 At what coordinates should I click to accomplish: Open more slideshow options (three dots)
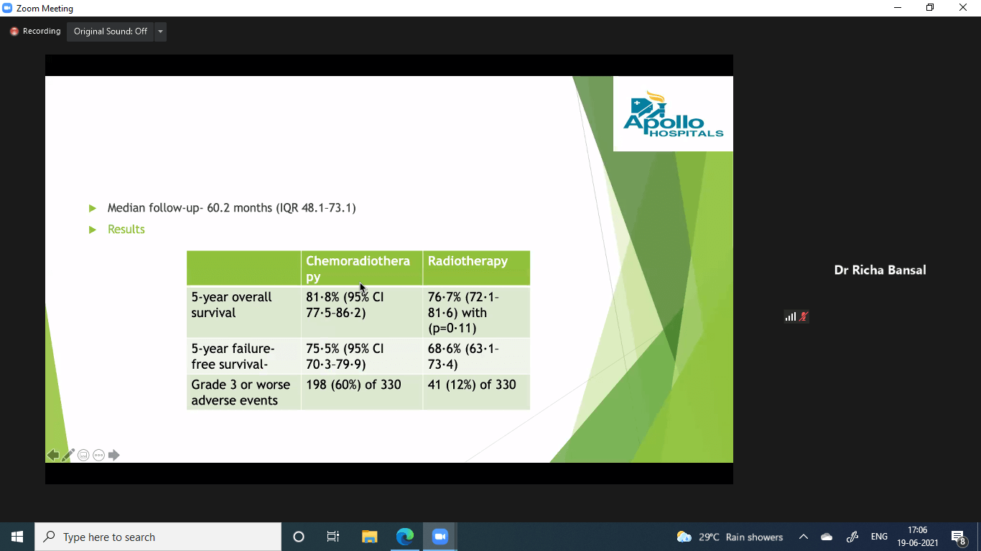pyautogui.click(x=98, y=455)
